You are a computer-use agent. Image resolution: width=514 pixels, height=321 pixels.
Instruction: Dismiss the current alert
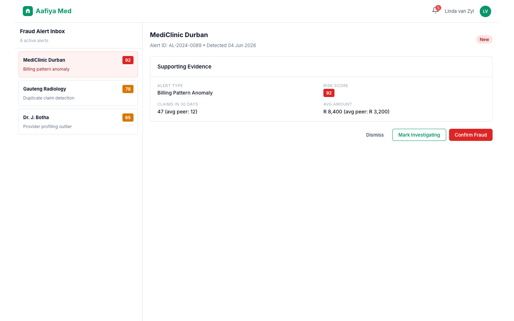point(375,135)
